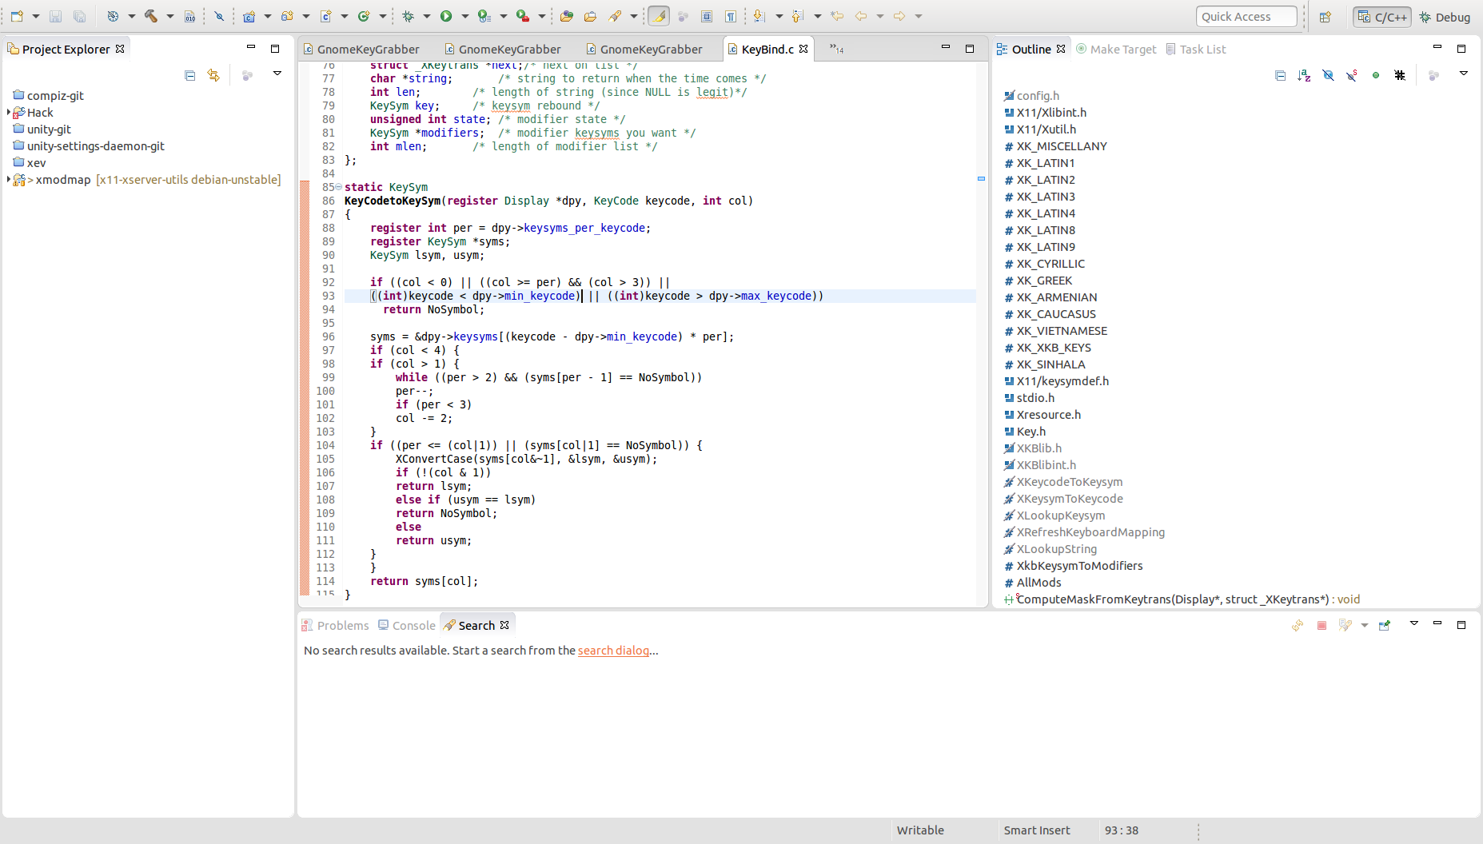
Task: Click Last Edit Location arrow icon
Action: (x=837, y=16)
